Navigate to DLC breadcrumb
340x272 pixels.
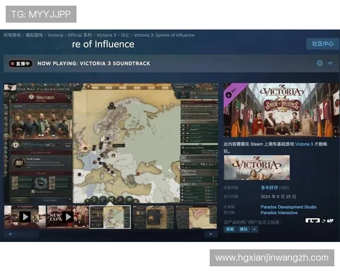coord(125,35)
